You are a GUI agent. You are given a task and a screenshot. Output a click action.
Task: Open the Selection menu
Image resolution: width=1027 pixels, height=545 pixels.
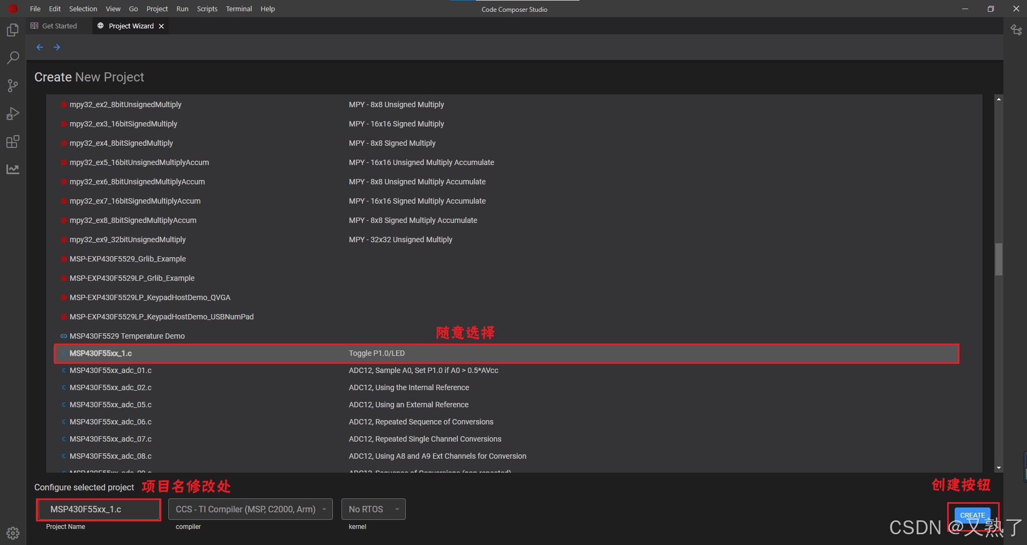coord(83,9)
